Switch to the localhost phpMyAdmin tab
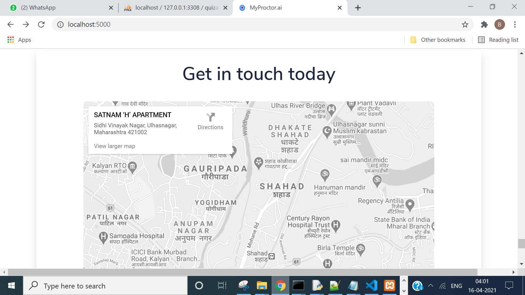Screen dimensions: 525x295 [175, 8]
